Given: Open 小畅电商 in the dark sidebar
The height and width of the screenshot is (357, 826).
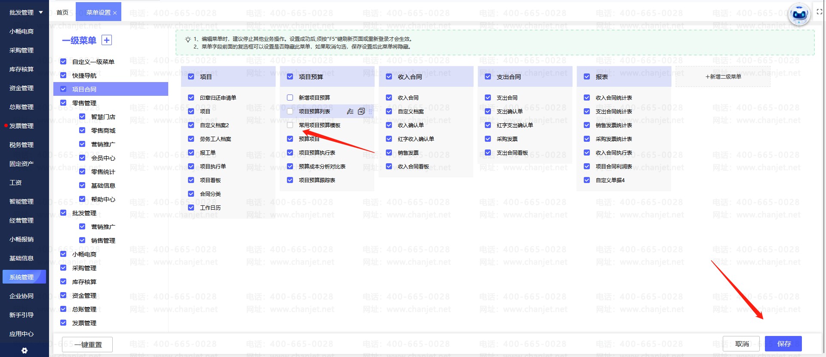Looking at the screenshot, I should point(22,31).
